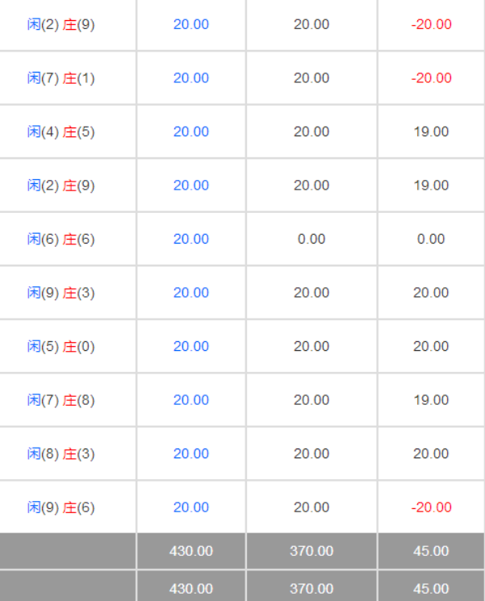The width and height of the screenshot is (485, 601).
Task: Open blue 20.00 link in 闲(9) 庄(3) row
Action: click(x=191, y=293)
